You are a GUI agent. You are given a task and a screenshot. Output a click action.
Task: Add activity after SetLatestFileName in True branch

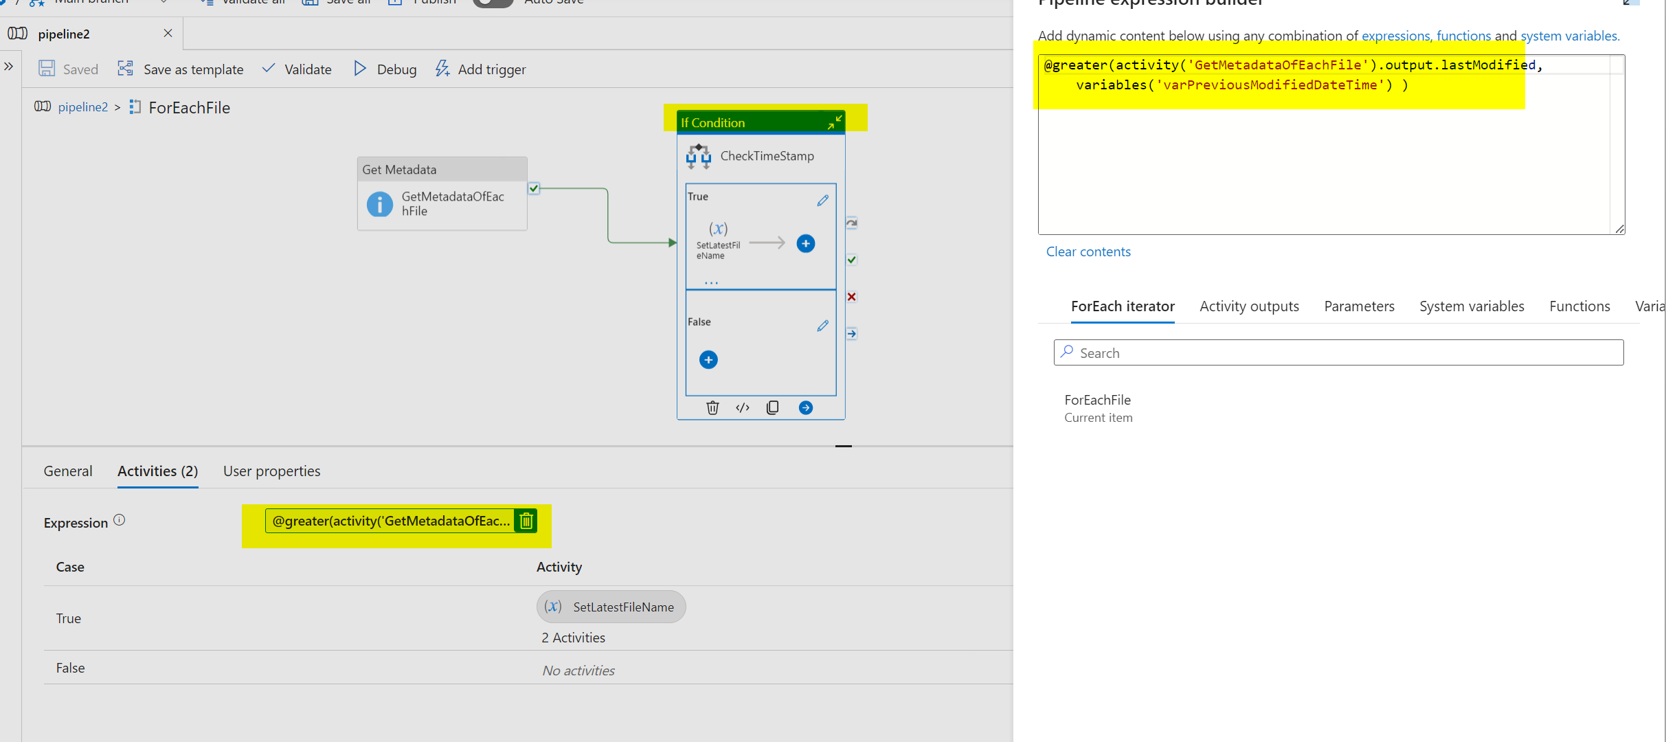coord(805,244)
